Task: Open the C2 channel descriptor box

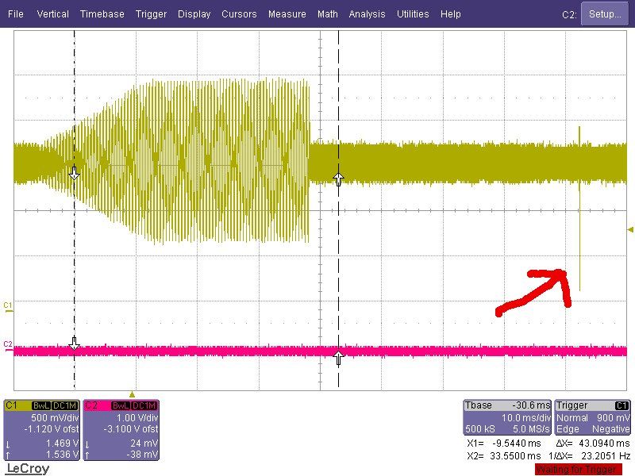Action: pyautogui.click(x=121, y=430)
